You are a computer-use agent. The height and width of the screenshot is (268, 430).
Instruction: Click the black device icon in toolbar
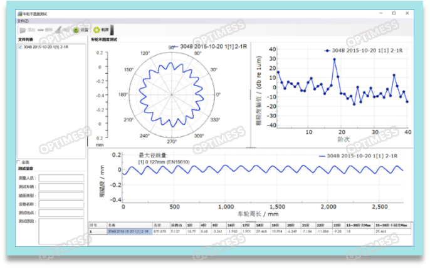112,29
